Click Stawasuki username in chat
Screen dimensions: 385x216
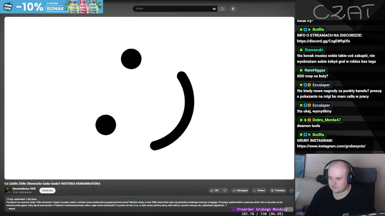click(x=314, y=50)
